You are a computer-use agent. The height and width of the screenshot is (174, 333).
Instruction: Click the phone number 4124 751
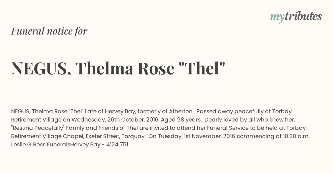tap(117, 144)
